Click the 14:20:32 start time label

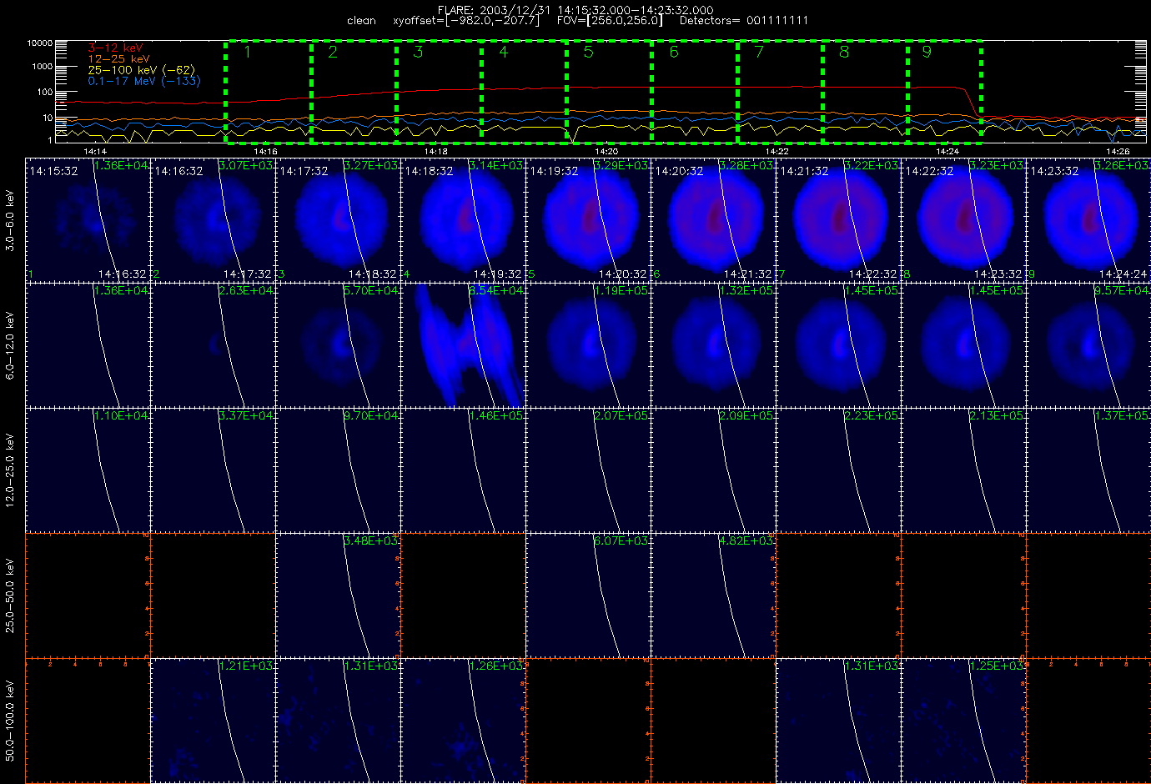(679, 171)
